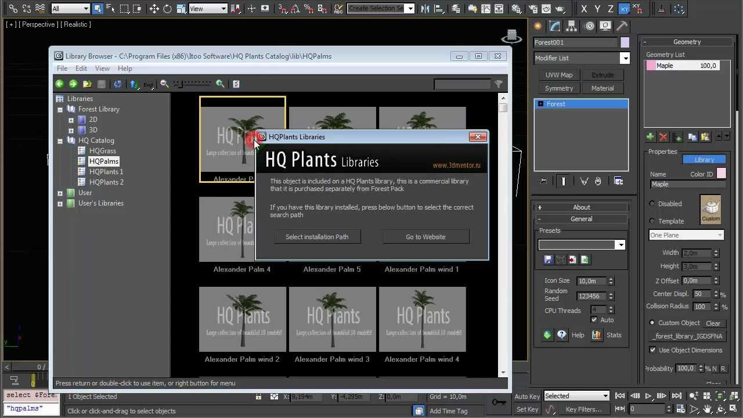
Task: Click the pink Color ID swatch
Action: (x=722, y=174)
